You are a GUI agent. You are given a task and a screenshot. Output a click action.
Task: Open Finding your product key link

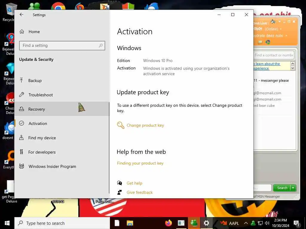[x=140, y=163]
